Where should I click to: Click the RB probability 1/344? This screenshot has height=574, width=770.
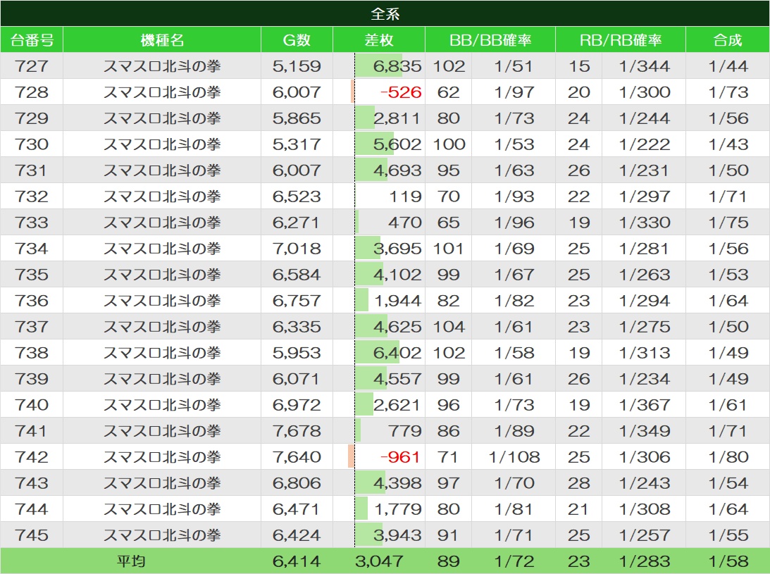(644, 65)
